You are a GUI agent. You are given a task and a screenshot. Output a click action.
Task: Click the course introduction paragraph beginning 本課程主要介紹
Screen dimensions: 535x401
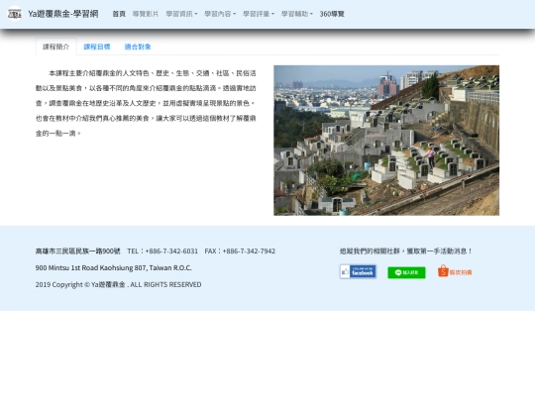click(146, 103)
